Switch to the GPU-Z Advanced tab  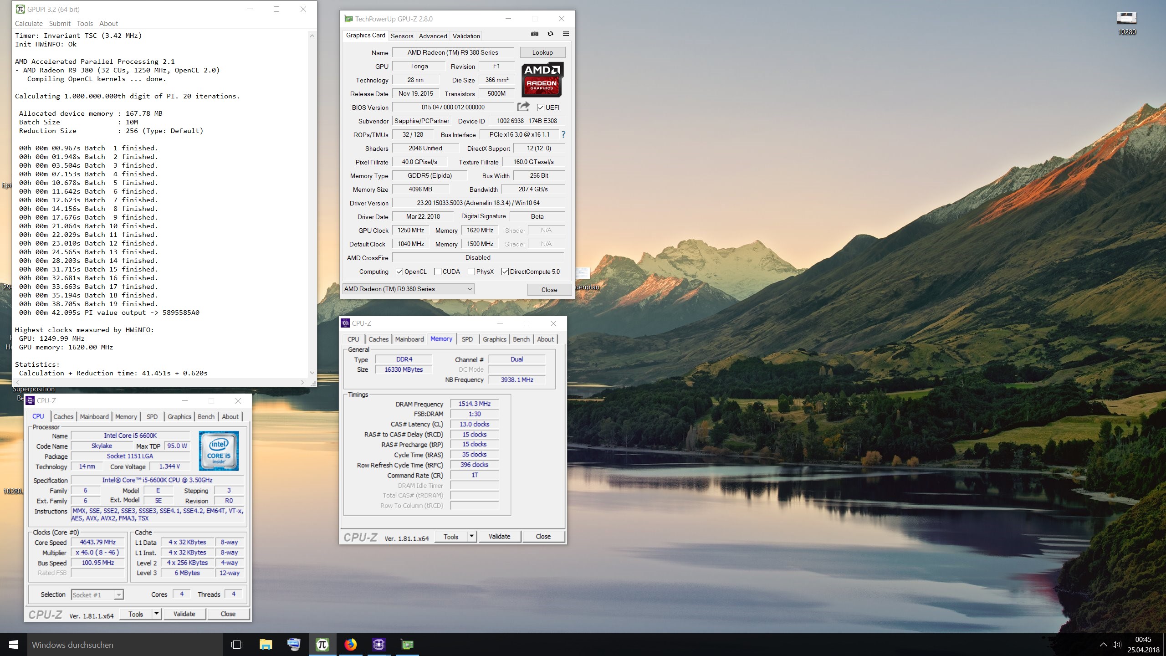[x=433, y=36]
